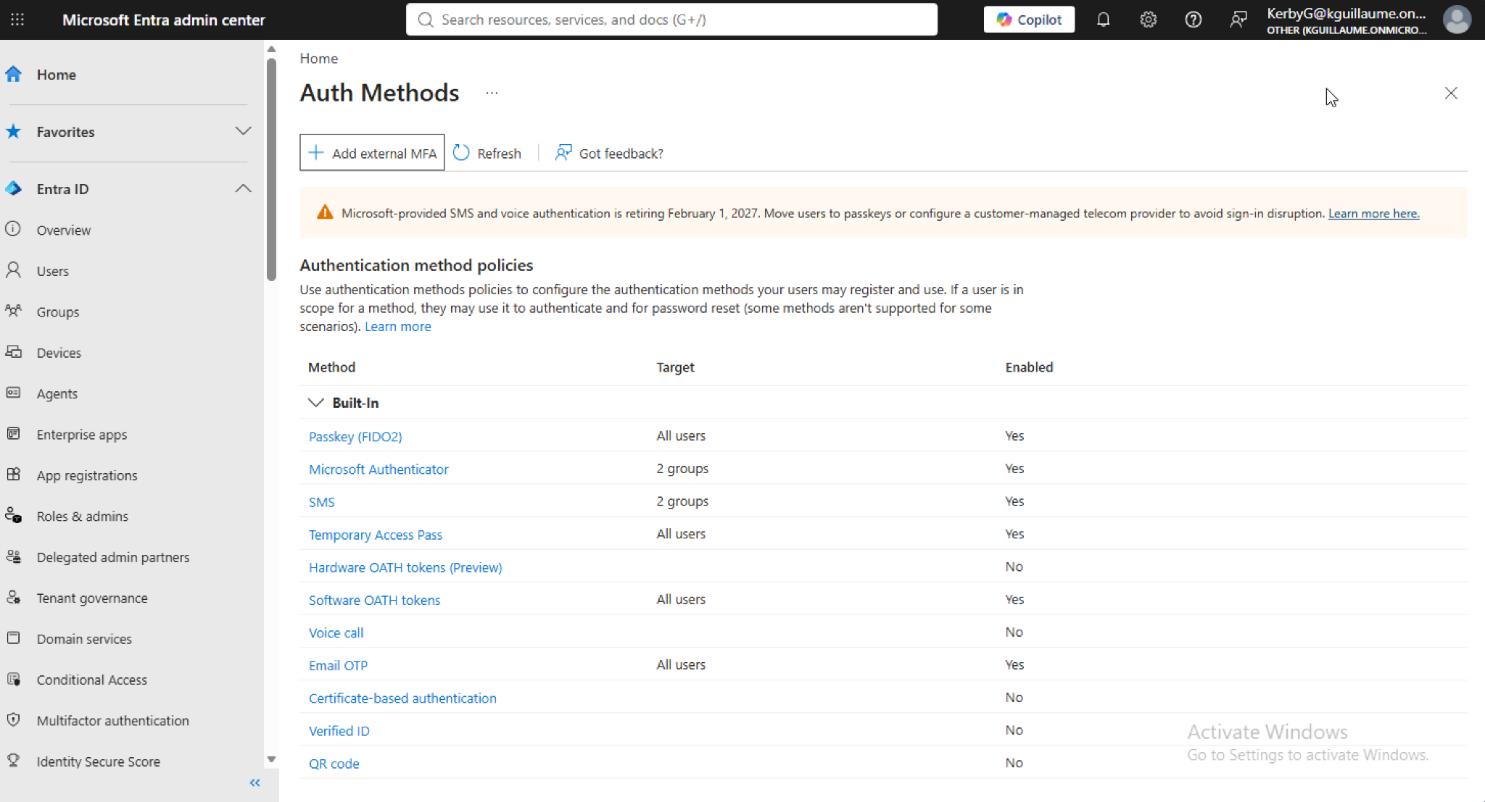
Task: Click the Add external MFA button
Action: (x=372, y=153)
